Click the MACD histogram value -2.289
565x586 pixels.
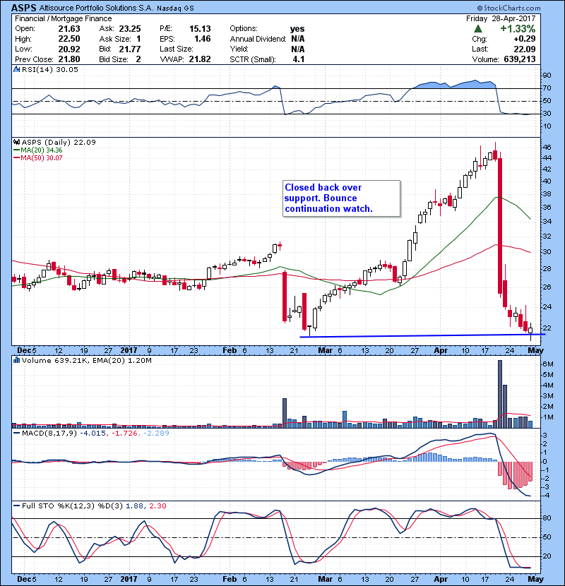pyautogui.click(x=155, y=433)
